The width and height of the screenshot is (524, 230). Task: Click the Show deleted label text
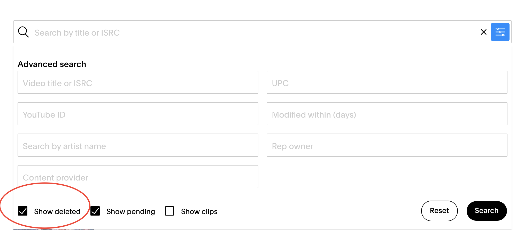[x=57, y=211]
